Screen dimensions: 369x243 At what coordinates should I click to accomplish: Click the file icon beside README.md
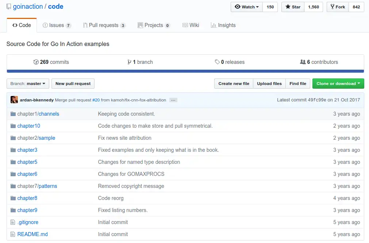[x=13, y=234]
